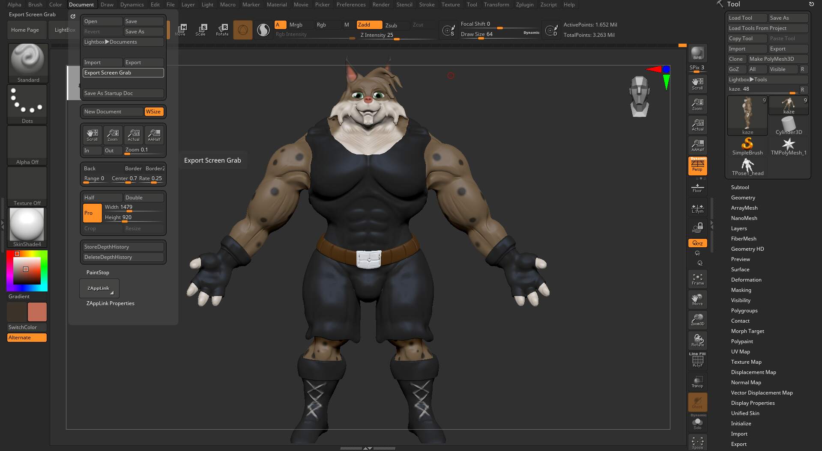Open the Texture Off selector

(x=27, y=187)
